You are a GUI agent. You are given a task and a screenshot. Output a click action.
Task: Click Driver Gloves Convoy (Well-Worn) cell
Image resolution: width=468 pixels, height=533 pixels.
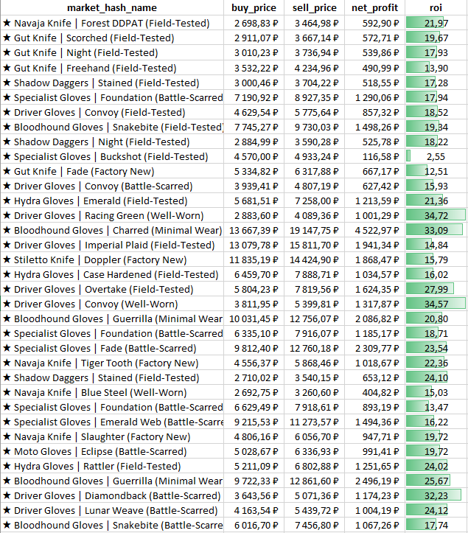click(112, 304)
